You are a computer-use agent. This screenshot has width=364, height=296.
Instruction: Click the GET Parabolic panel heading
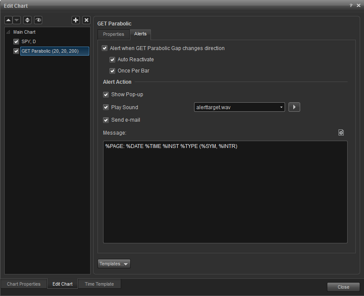pyautogui.click(x=114, y=24)
